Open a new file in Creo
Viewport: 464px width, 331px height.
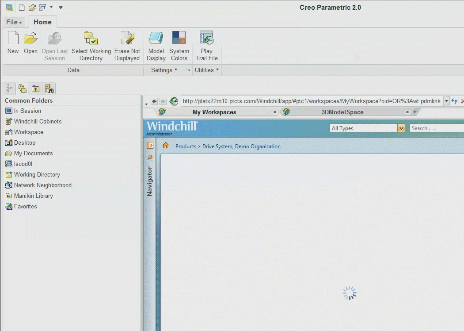[x=13, y=42]
